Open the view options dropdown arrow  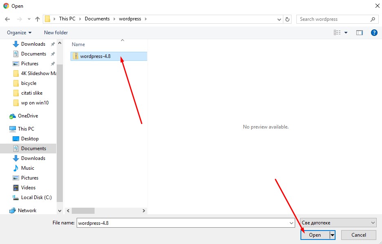point(346,33)
